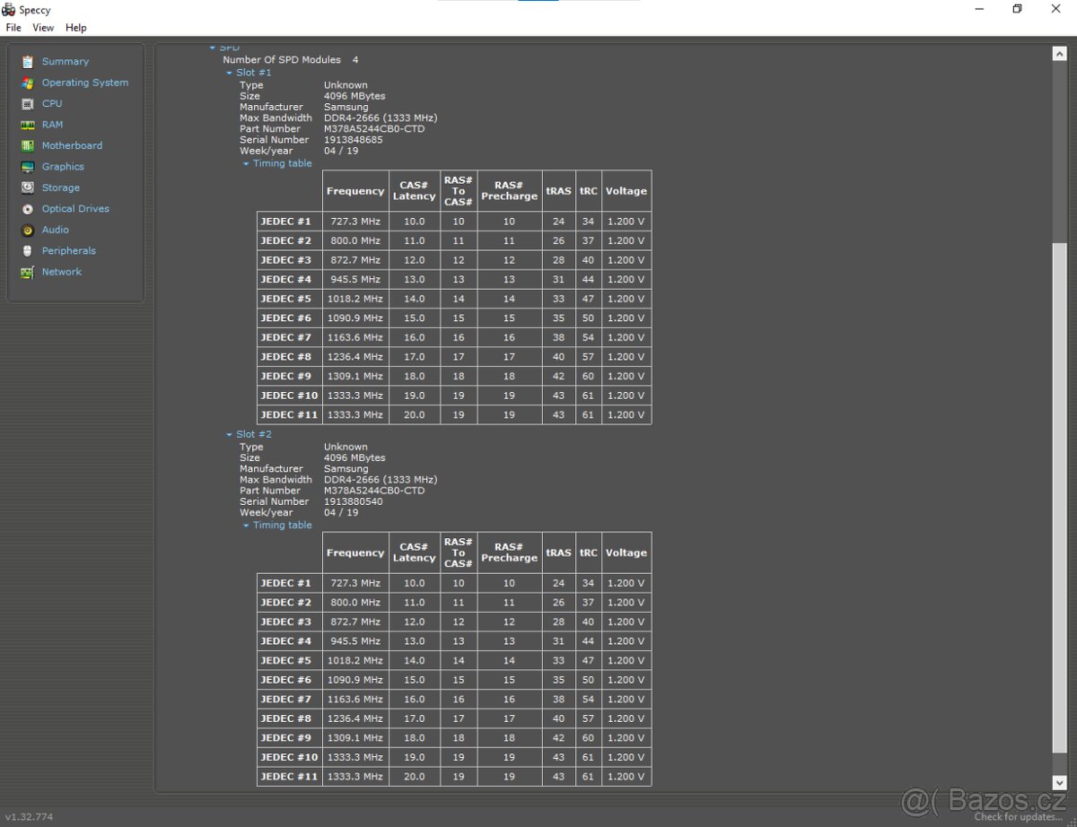This screenshot has height=827, width=1077.
Task: Open the Graphics monitor icon
Action: click(27, 167)
